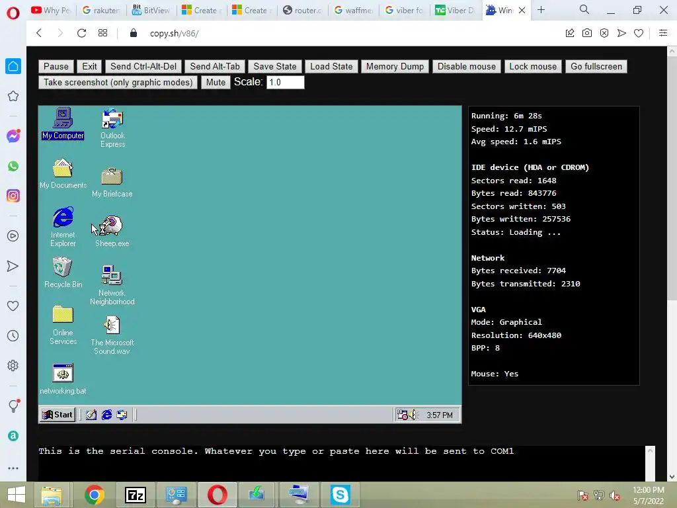
Task: Click the Scale input field
Action: [286, 83]
